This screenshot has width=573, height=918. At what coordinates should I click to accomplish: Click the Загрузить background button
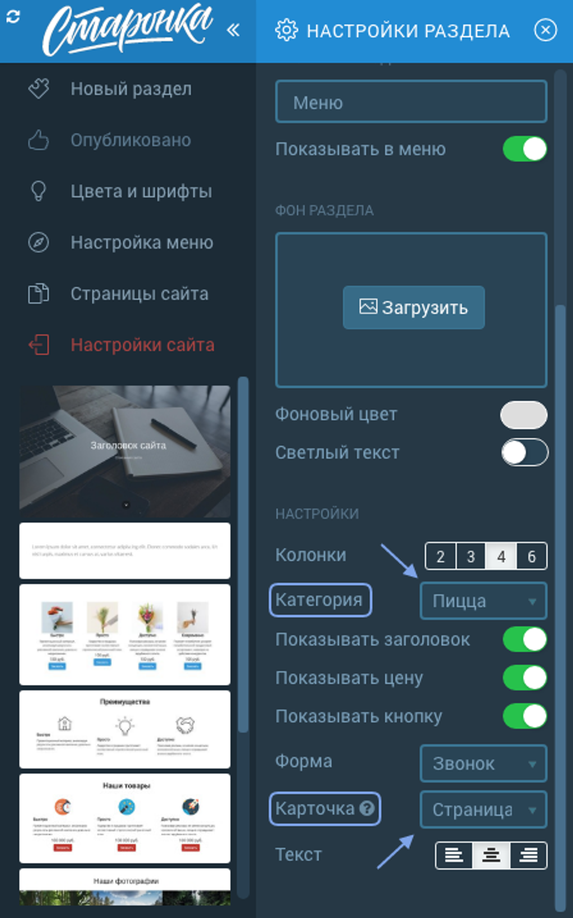[x=414, y=307]
